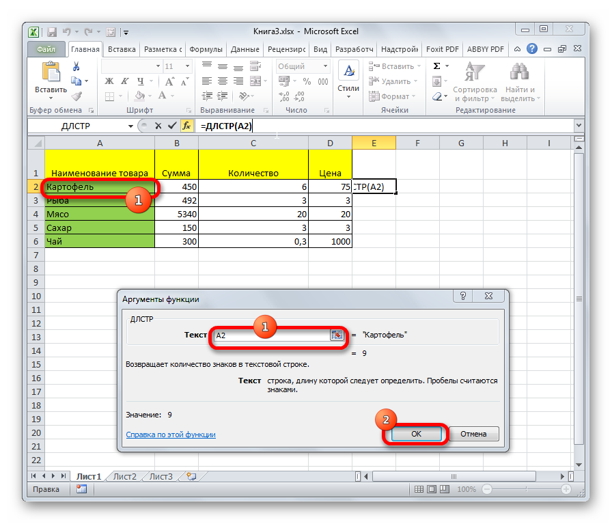Expand the formula bar
The width and height of the screenshot is (612, 524).
pyautogui.click(x=579, y=126)
